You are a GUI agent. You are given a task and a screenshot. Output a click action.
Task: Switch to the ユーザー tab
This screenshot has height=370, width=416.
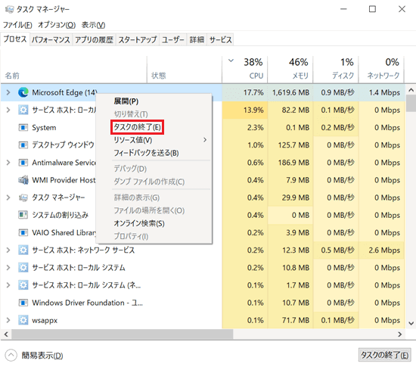point(173,40)
